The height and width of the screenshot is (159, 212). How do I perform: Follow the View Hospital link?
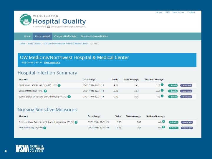52,63
